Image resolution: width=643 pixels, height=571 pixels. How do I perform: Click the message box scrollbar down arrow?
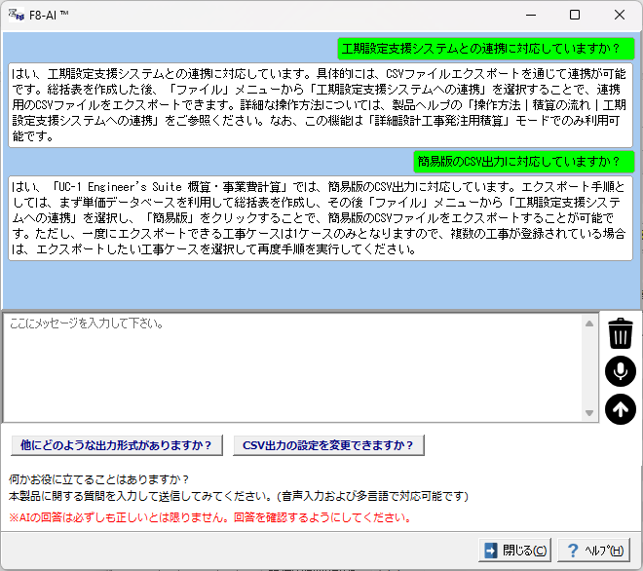click(x=588, y=414)
